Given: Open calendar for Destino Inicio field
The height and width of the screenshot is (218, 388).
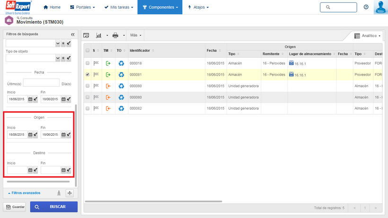Looking at the screenshot, I should 30,170.
